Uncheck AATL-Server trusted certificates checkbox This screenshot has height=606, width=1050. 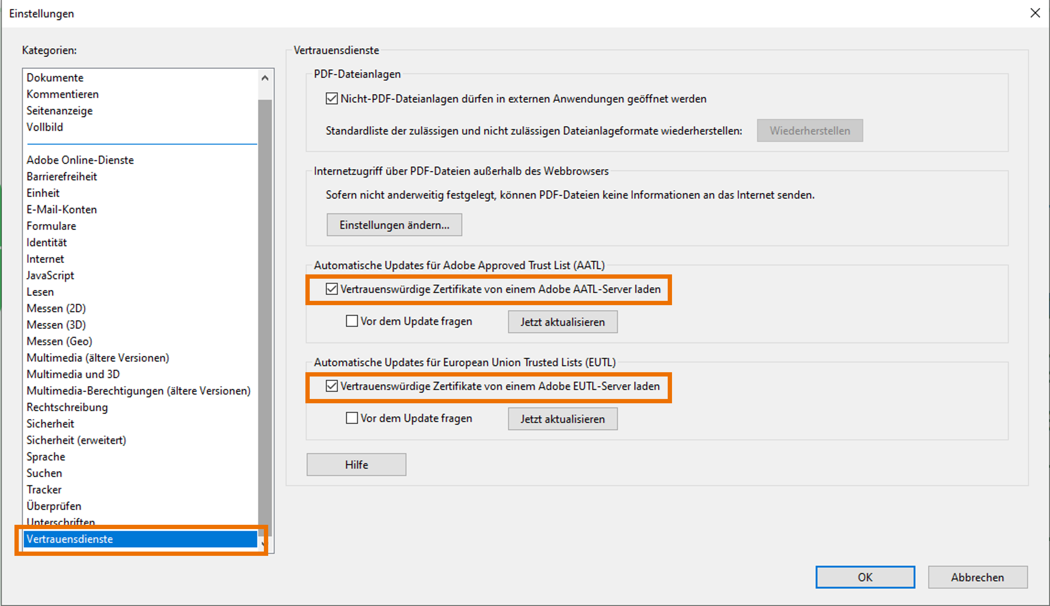click(331, 289)
